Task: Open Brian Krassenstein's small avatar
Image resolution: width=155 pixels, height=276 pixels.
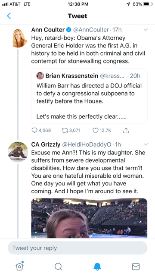Action: click(40, 76)
